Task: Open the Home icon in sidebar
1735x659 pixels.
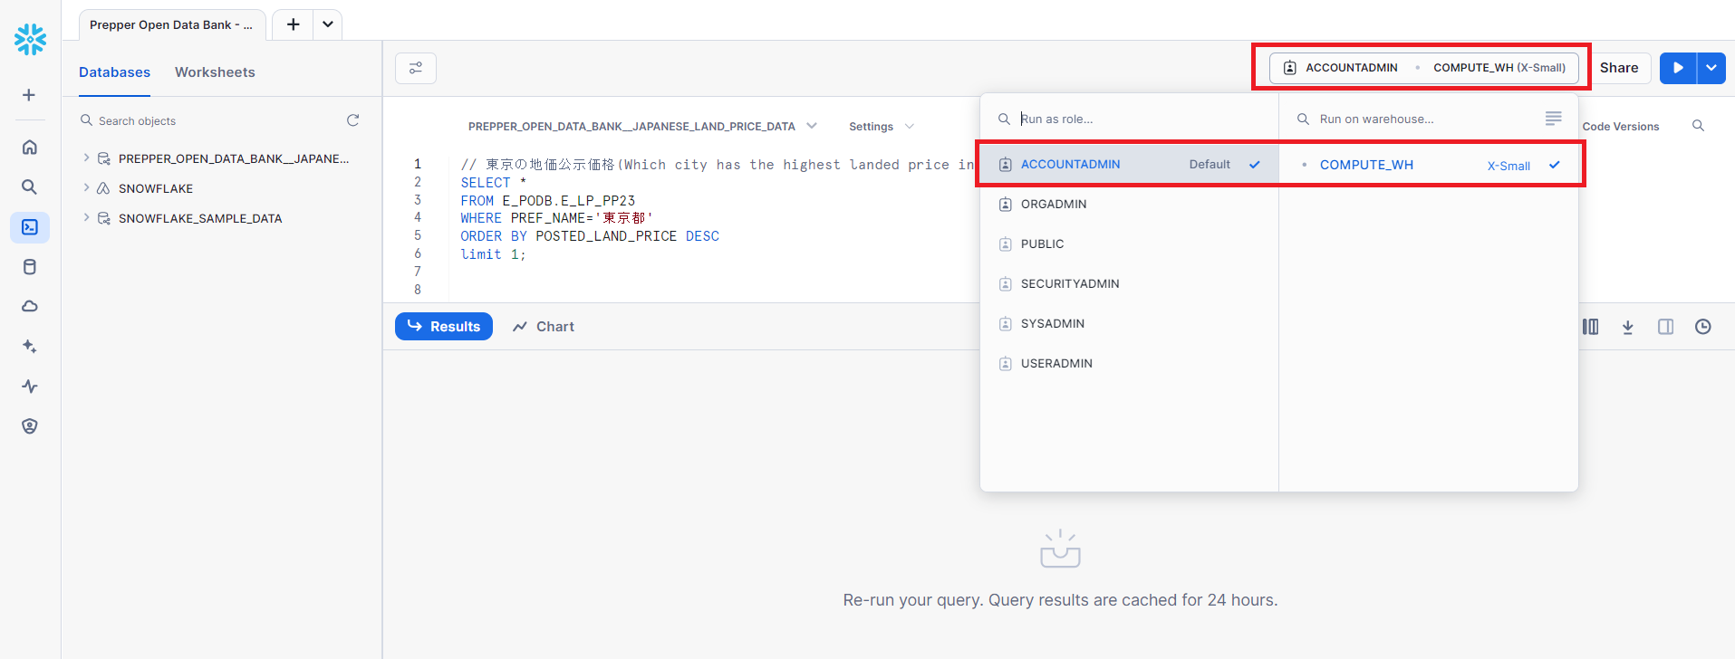Action: point(30,147)
